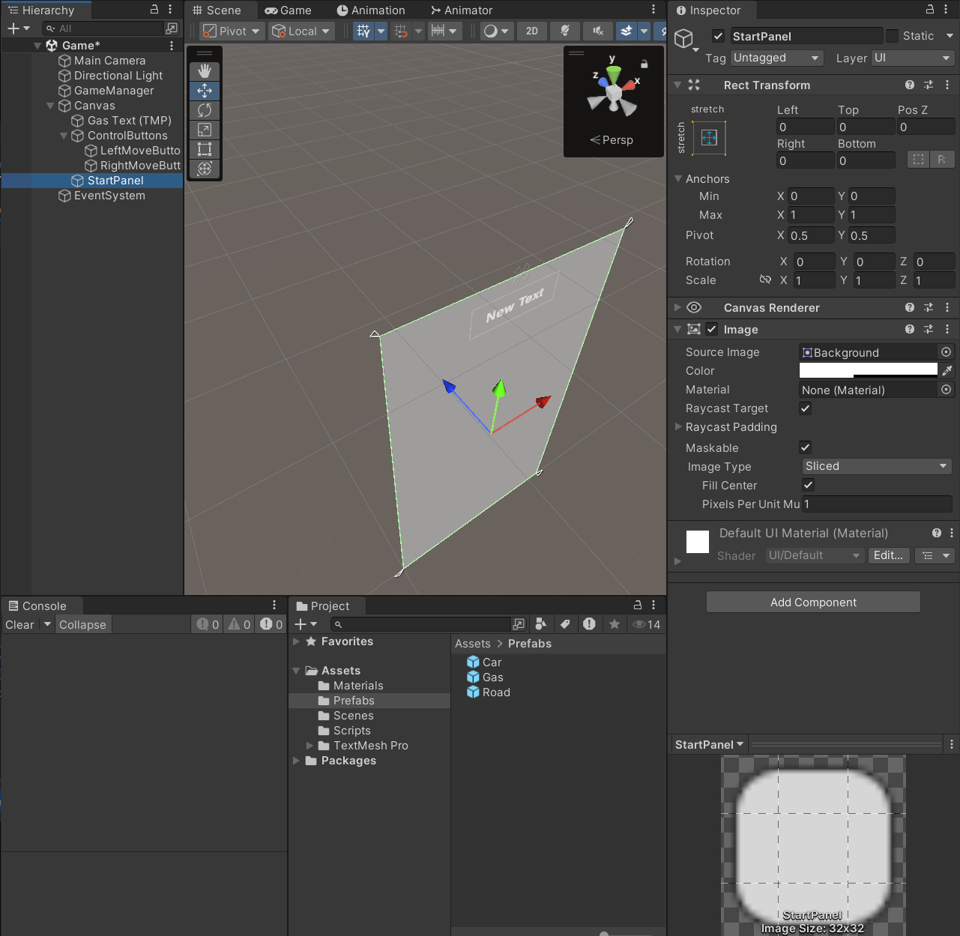Uncheck Raycast Target
960x936 pixels.
tap(806, 408)
